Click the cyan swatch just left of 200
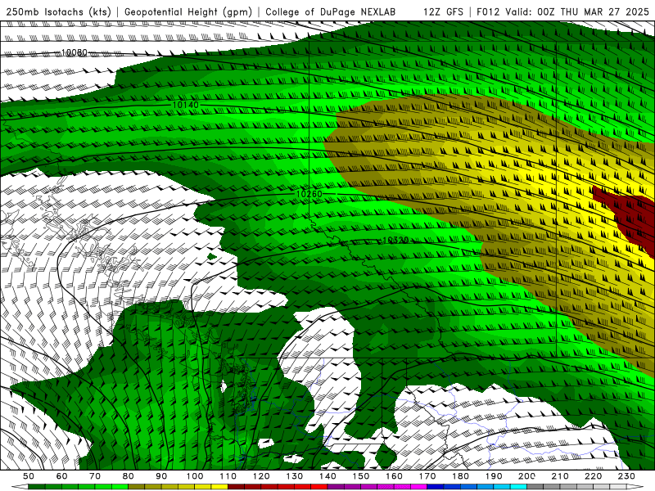This screenshot has height=491, width=655. [518, 486]
